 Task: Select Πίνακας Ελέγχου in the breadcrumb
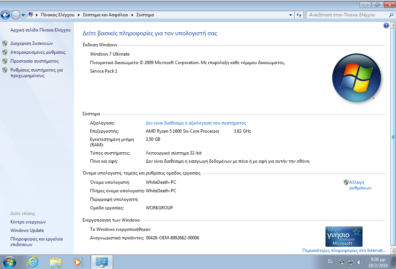[58, 15]
